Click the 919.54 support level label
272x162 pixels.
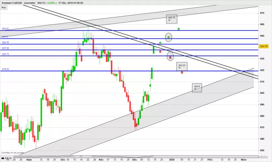[5, 69]
